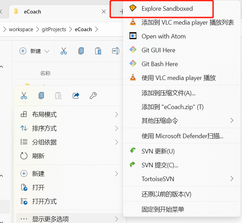Click plus icon beside 新建 in context menu
This screenshot has width=242, height=223.
[x=24, y=173]
